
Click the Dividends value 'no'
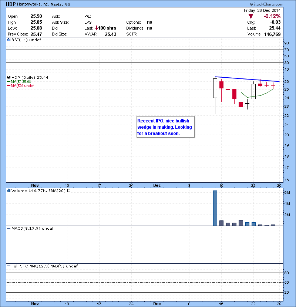coord(149,28)
